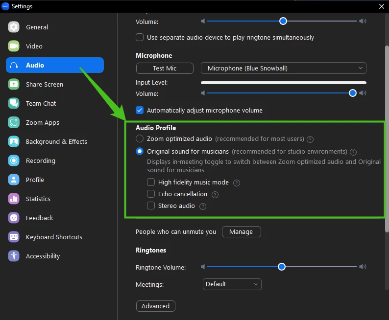Image resolution: width=389 pixels, height=320 pixels.
Task: Click the Team Chat bubble icon
Action: [14, 103]
